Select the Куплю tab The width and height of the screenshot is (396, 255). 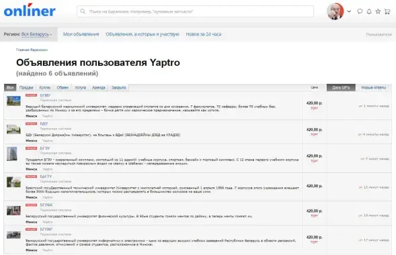(x=45, y=87)
